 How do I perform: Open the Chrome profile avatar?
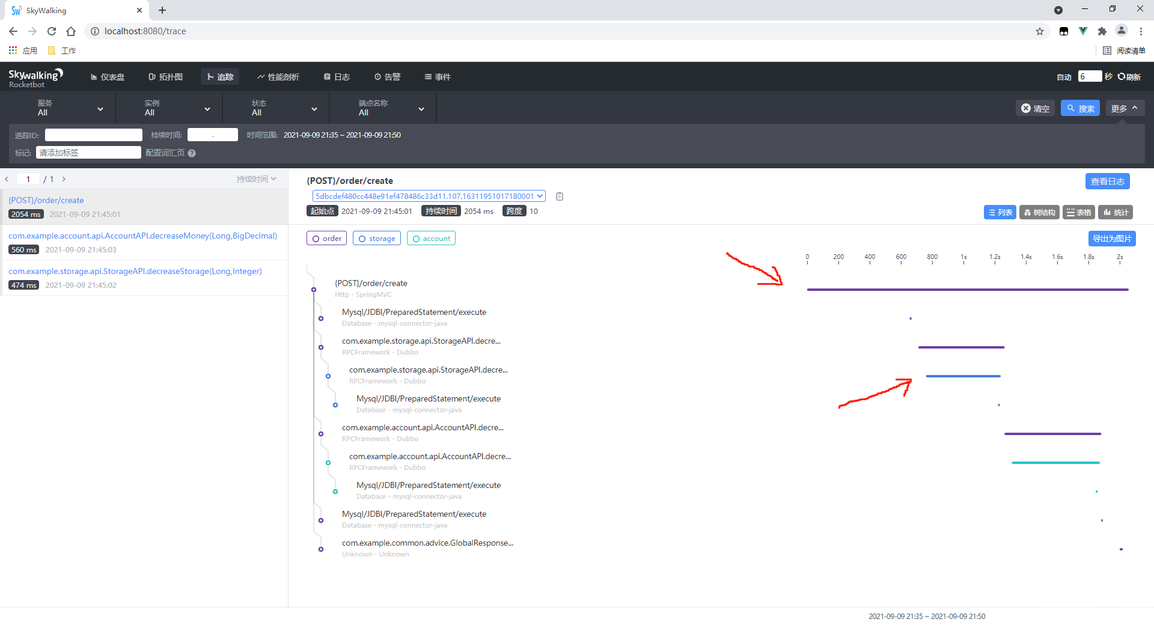(x=1122, y=31)
